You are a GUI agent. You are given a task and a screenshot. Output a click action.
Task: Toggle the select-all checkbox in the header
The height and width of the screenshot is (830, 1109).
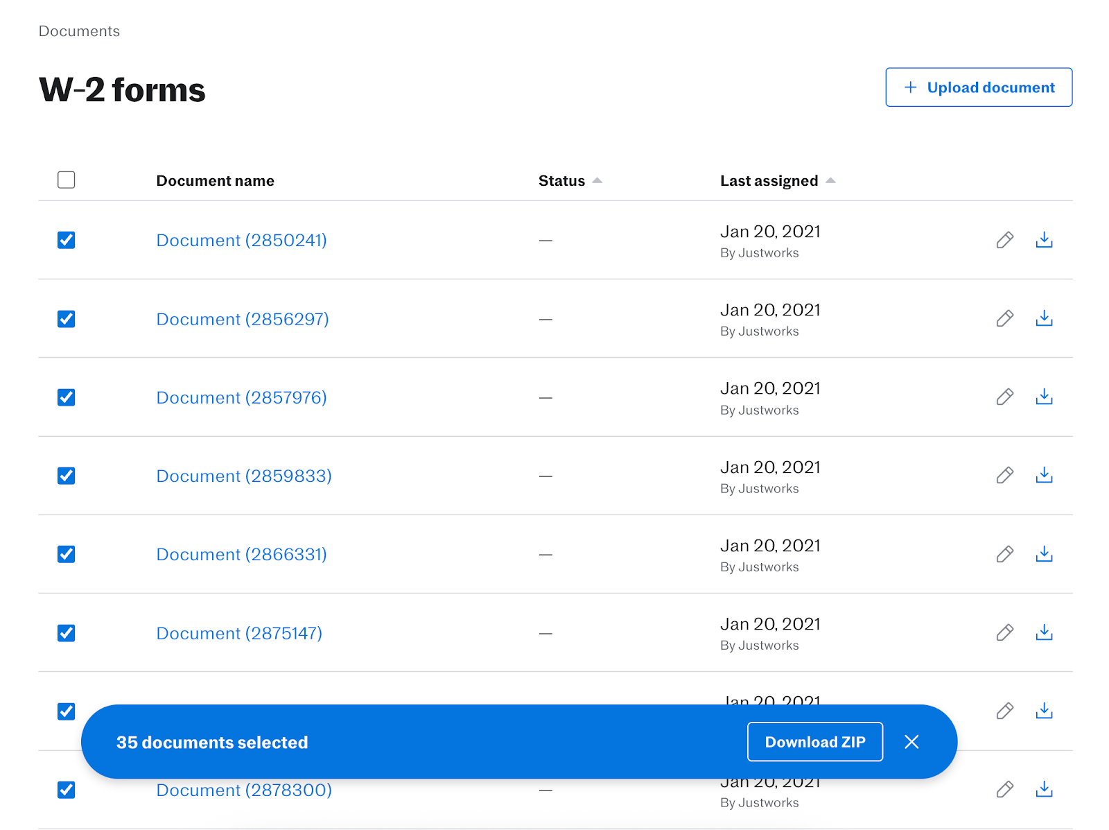[66, 180]
